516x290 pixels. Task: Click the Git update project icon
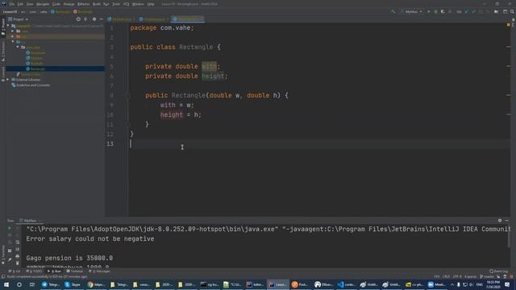(x=466, y=11)
